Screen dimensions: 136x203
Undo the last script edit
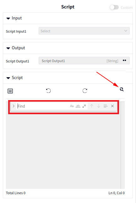(48, 91)
